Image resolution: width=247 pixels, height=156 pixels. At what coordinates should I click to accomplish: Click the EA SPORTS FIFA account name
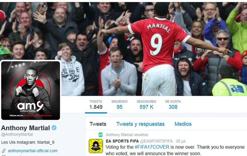(x=122, y=141)
